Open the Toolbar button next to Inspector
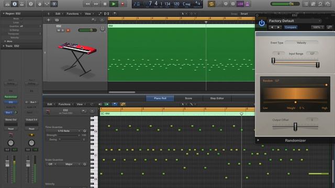Screen dimensions: 335x188 [x=22, y=4]
